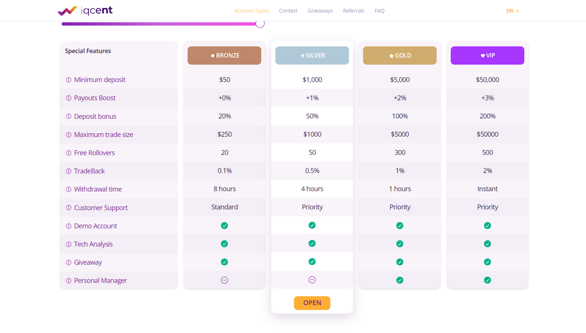Open the EN language dropdown
586x333 pixels.
pyautogui.click(x=513, y=11)
